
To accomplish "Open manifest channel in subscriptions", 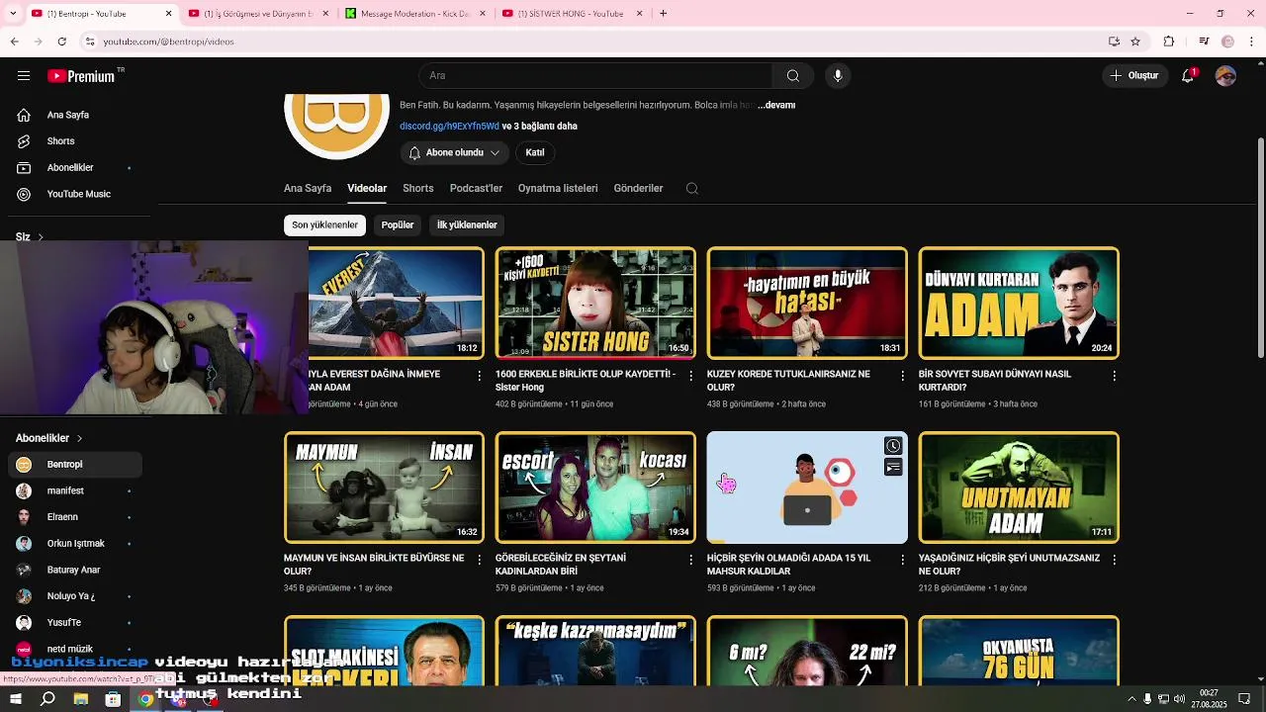I will (75, 490).
